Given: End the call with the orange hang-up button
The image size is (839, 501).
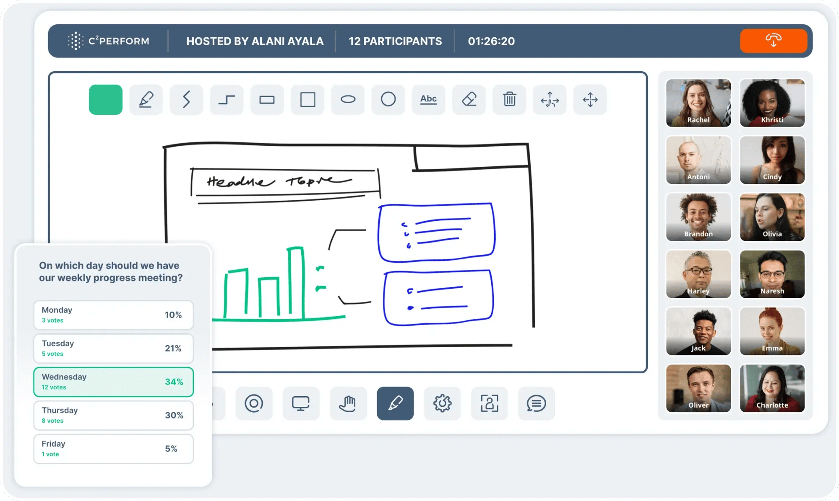Looking at the screenshot, I should pos(773,41).
